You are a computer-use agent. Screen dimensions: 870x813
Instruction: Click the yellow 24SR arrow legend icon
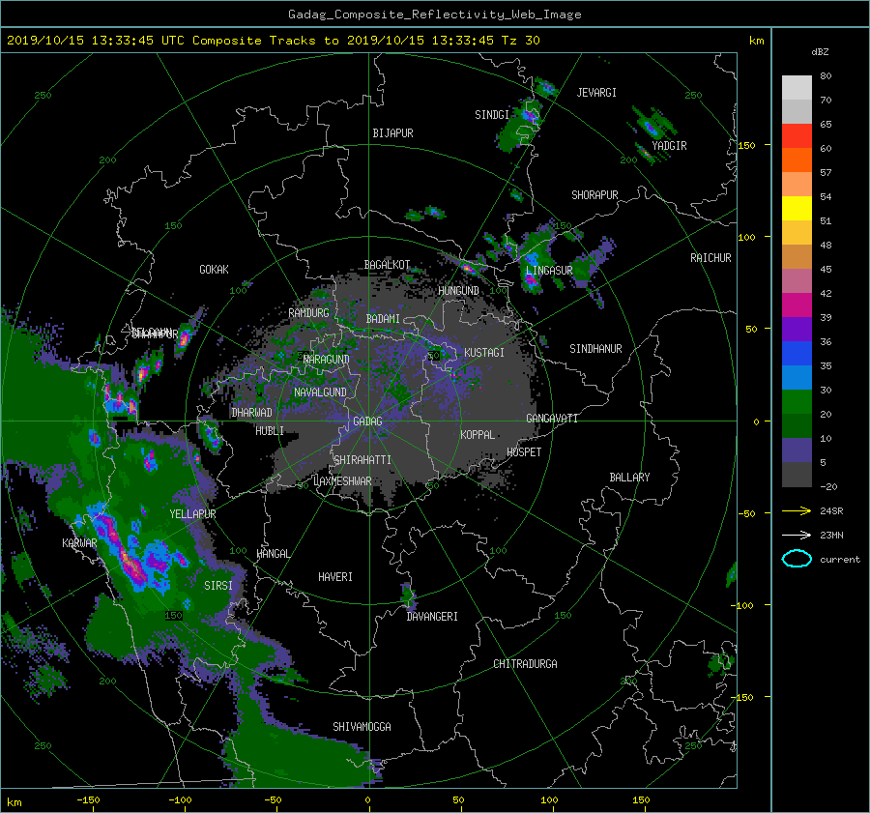tap(797, 510)
